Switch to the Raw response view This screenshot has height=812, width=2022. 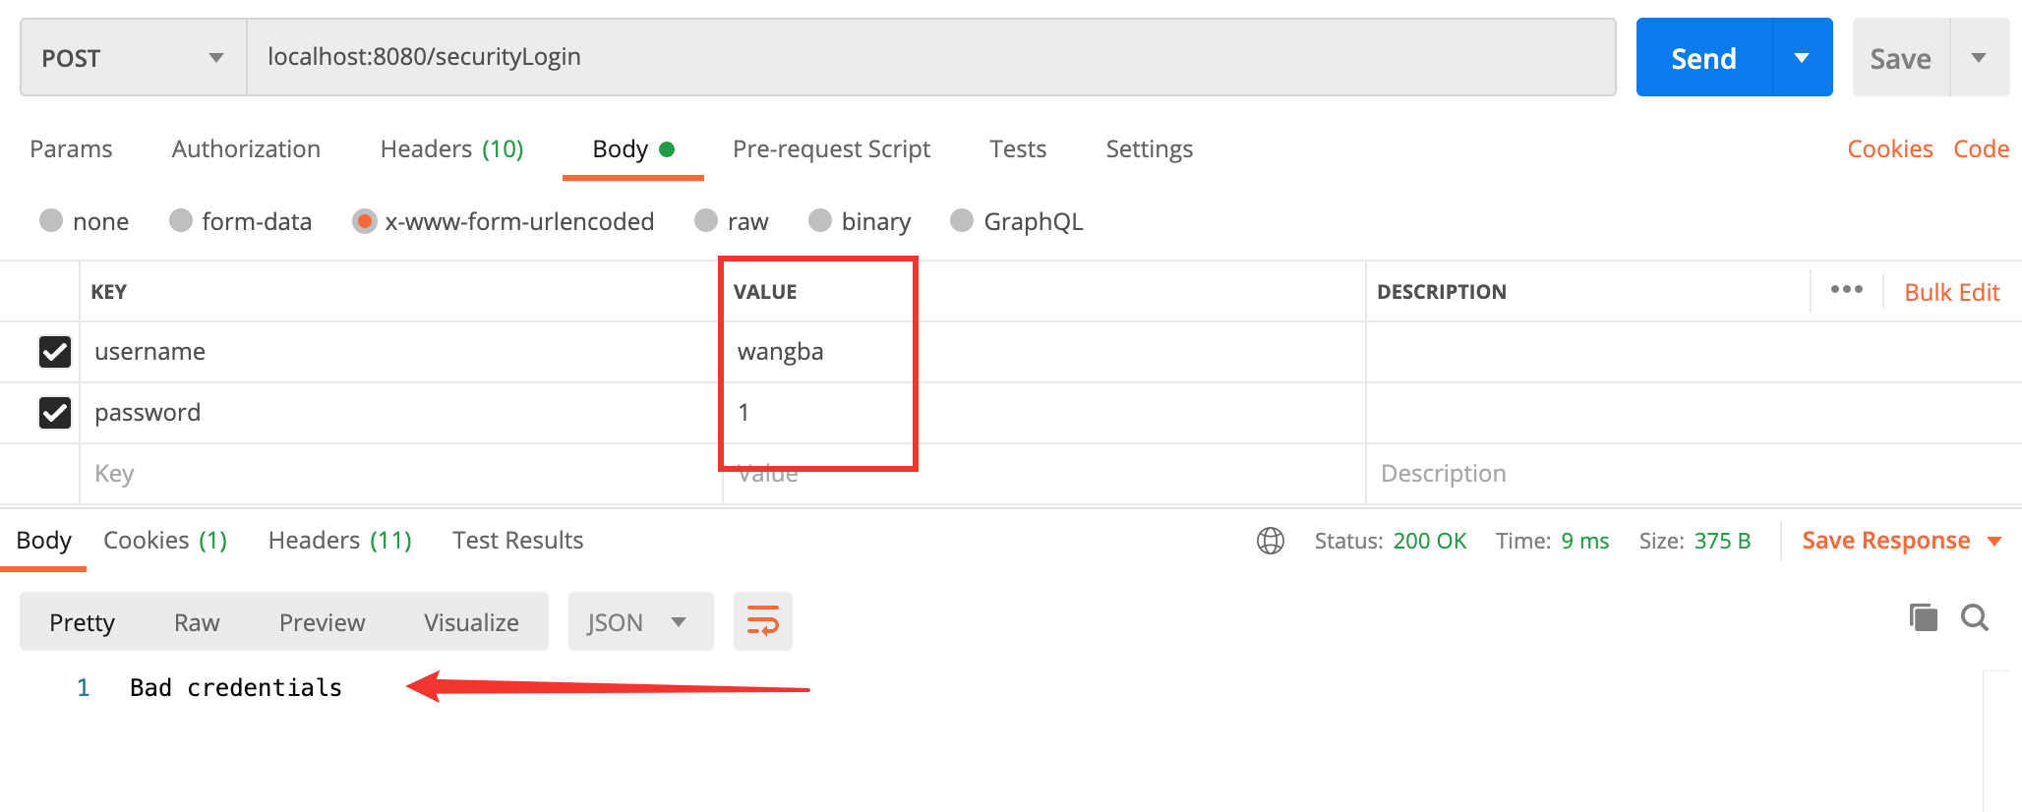pyautogui.click(x=197, y=623)
